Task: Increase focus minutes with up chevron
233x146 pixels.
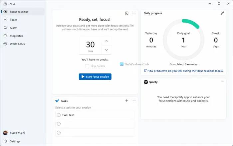Action: (x=107, y=41)
